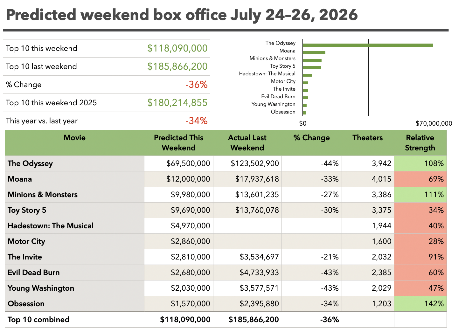The width and height of the screenshot is (458, 332).
Task: Click Minions & Monsters chart label
Action: pos(273,59)
